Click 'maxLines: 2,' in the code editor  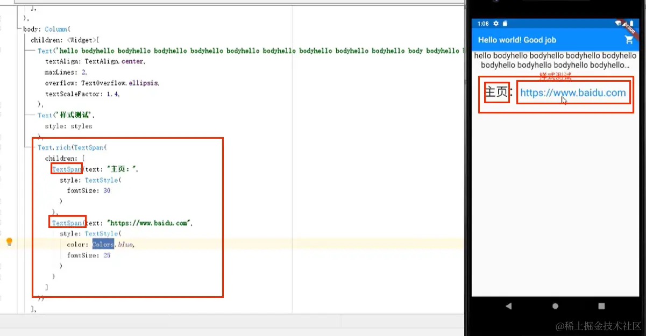click(66, 72)
